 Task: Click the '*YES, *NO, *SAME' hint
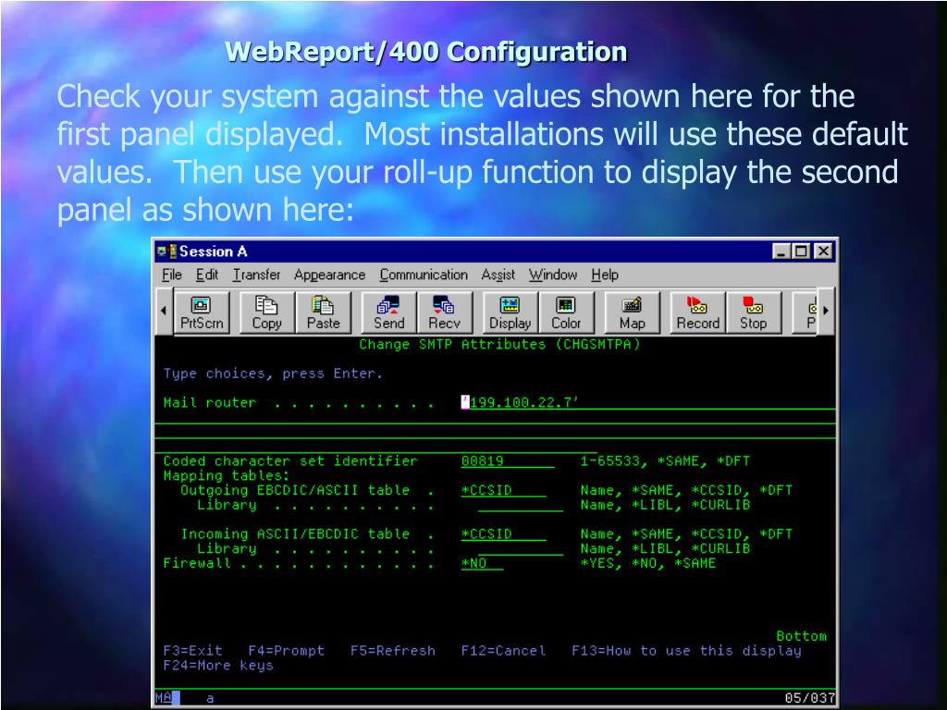tap(648, 563)
